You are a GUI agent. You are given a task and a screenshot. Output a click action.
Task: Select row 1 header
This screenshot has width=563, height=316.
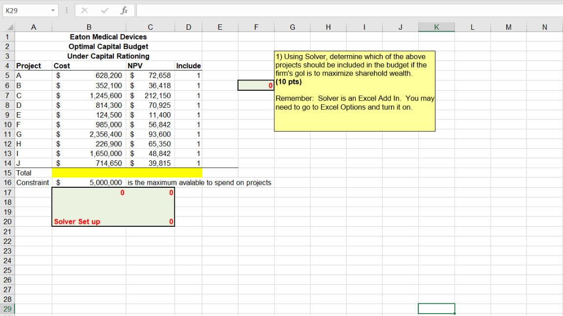[7, 37]
